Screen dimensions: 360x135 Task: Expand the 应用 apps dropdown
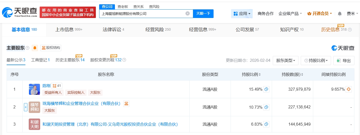pyautogui.click(x=242, y=14)
